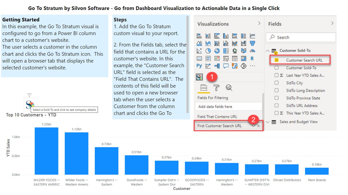Select the Map globe visualization
This screenshot has width=348, height=195.
point(235,51)
